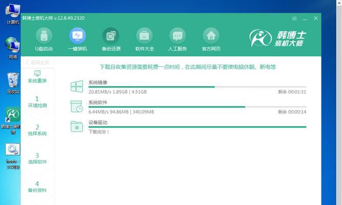The width and height of the screenshot is (342, 205).
Task: Select the 一键装机 one-click install icon
Action: (x=77, y=39)
